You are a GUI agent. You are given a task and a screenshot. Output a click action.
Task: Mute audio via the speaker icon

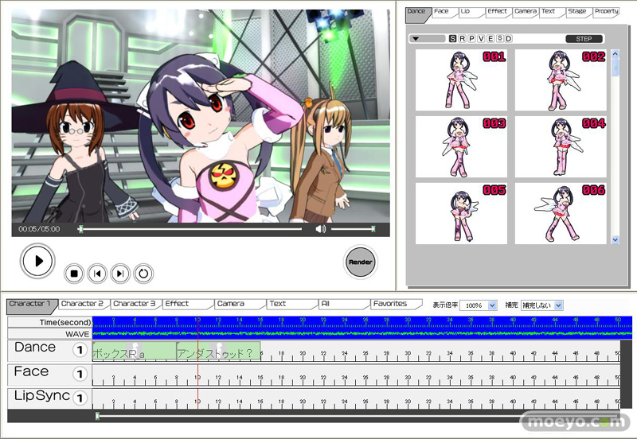tap(320, 229)
